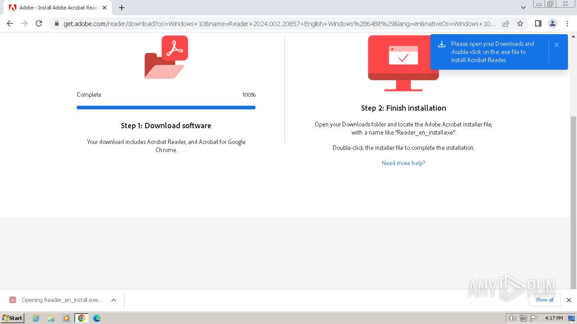Open a new browser tab
The height and width of the screenshot is (324, 577).
(122, 8)
